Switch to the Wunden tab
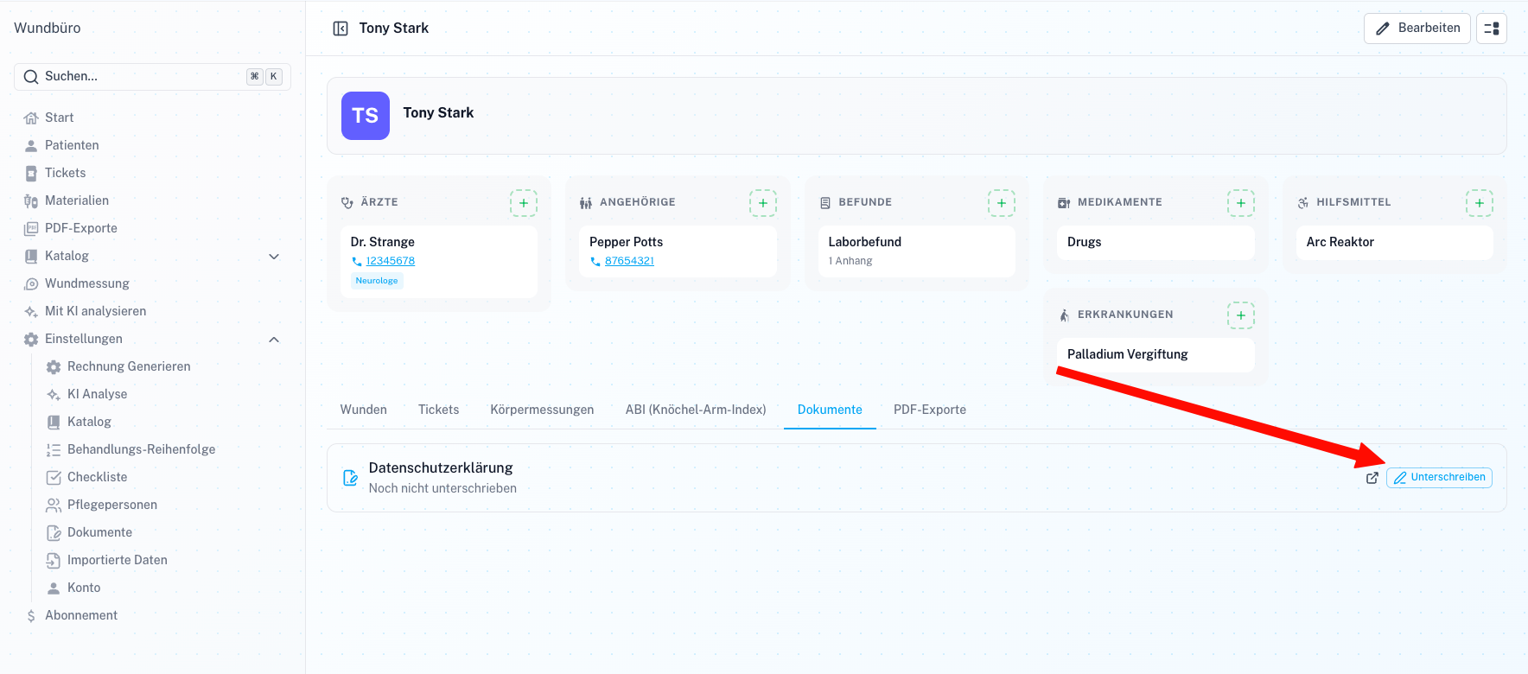1528x674 pixels. pyautogui.click(x=364, y=410)
